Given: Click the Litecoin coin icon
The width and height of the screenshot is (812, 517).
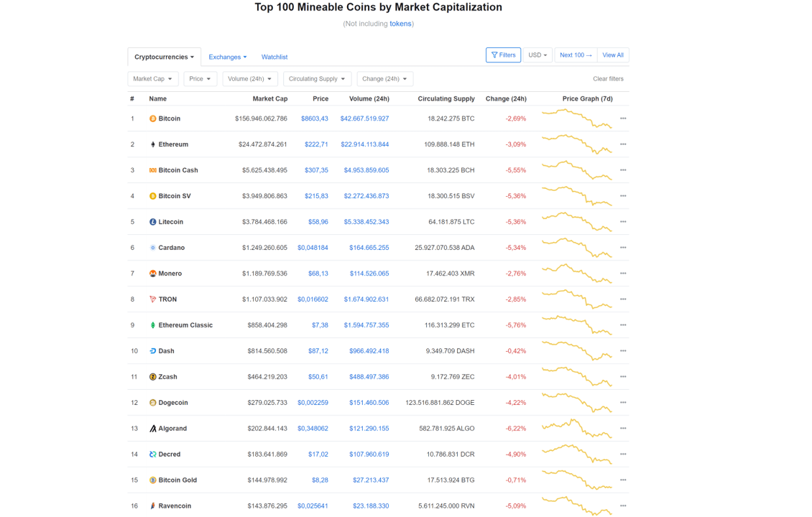Looking at the screenshot, I should click(153, 222).
